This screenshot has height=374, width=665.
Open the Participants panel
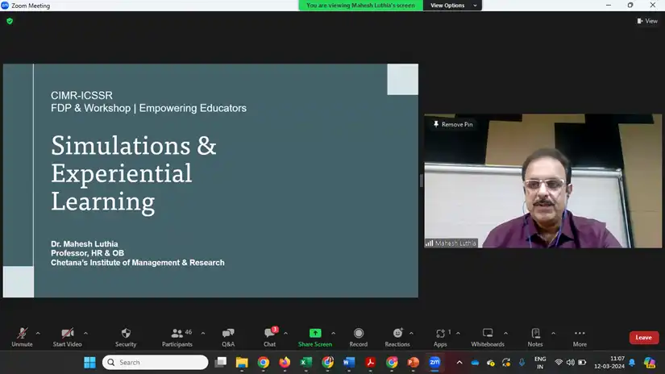177,334
